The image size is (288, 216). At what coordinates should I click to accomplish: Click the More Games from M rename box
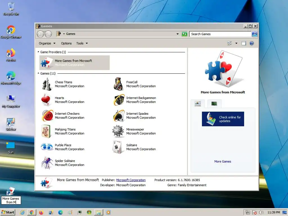[x=11, y=200]
